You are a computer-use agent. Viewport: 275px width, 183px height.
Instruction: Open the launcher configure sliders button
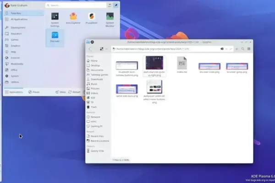tap(110, 5)
